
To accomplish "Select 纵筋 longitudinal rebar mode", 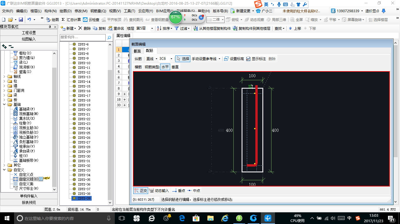I will click(x=138, y=59).
